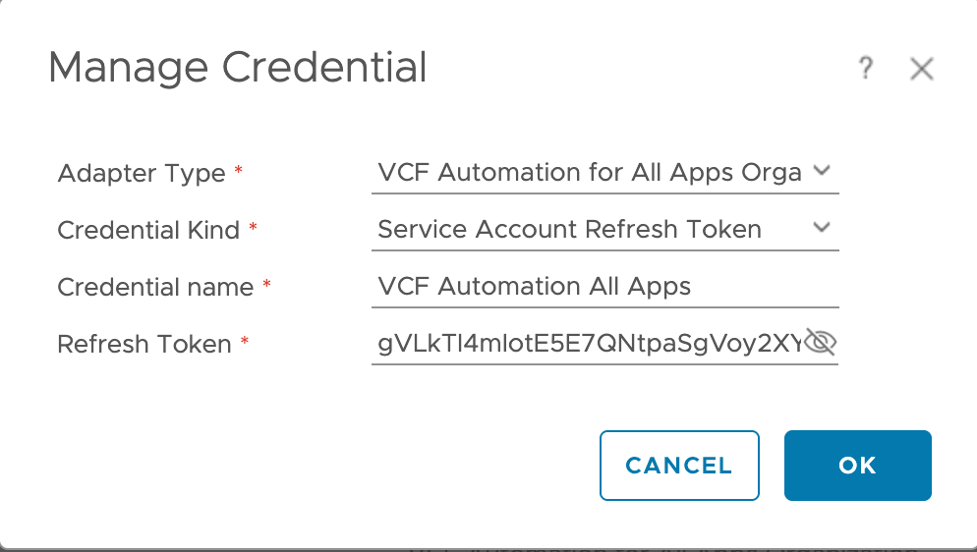Click the red asterisk after Adapter Type

pyautogui.click(x=238, y=172)
